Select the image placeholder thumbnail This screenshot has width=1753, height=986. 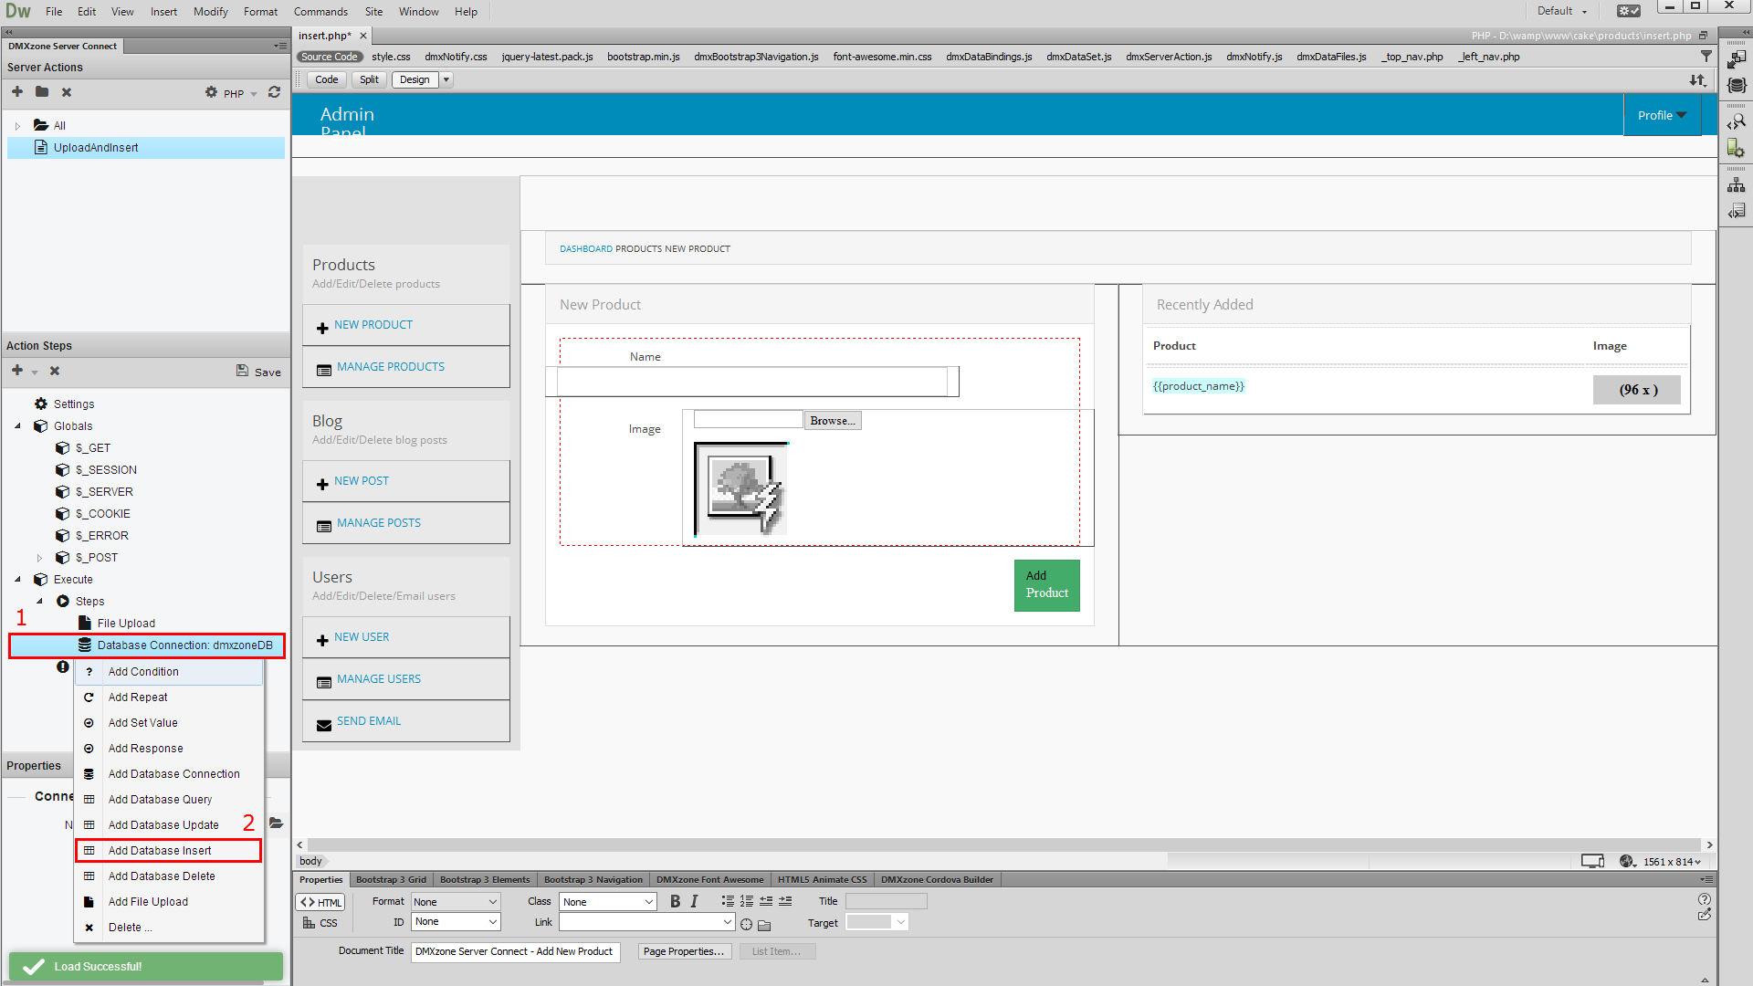pyautogui.click(x=740, y=489)
